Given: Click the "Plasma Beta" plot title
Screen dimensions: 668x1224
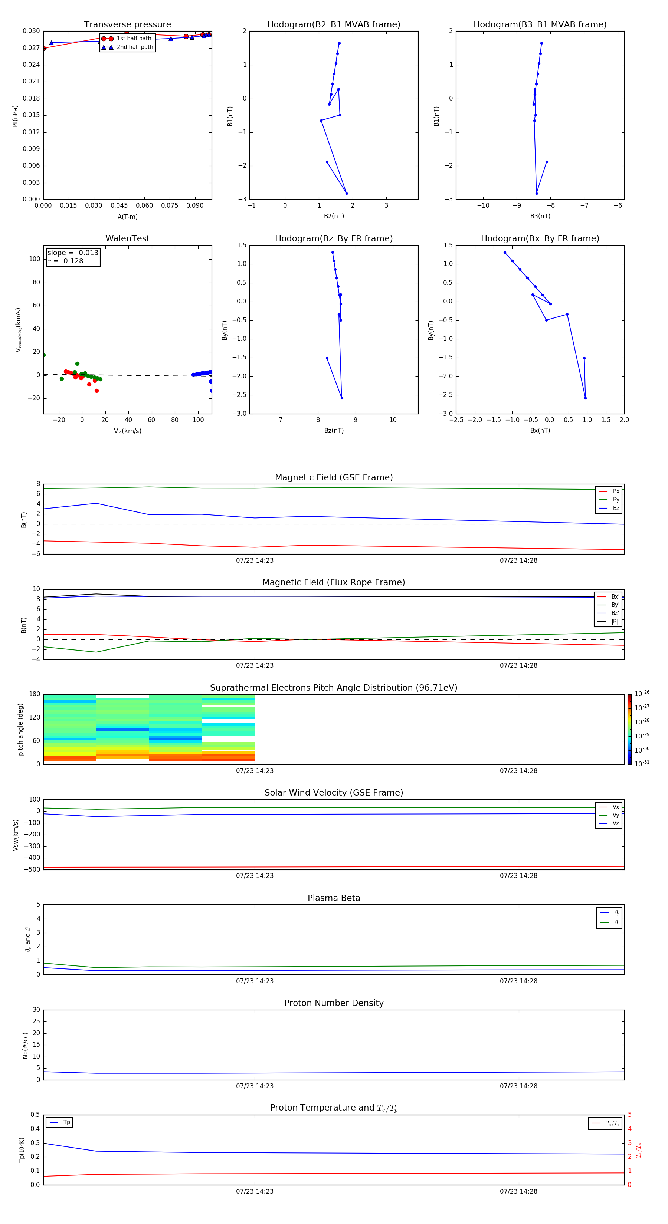Looking at the screenshot, I should [x=334, y=898].
